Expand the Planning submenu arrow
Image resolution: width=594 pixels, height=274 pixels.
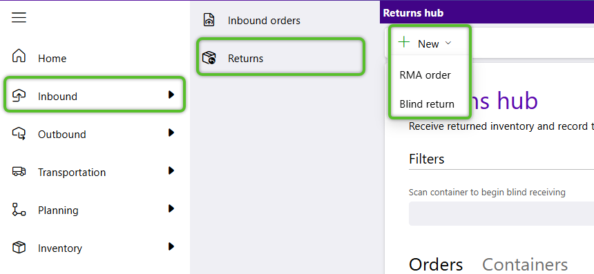point(171,208)
